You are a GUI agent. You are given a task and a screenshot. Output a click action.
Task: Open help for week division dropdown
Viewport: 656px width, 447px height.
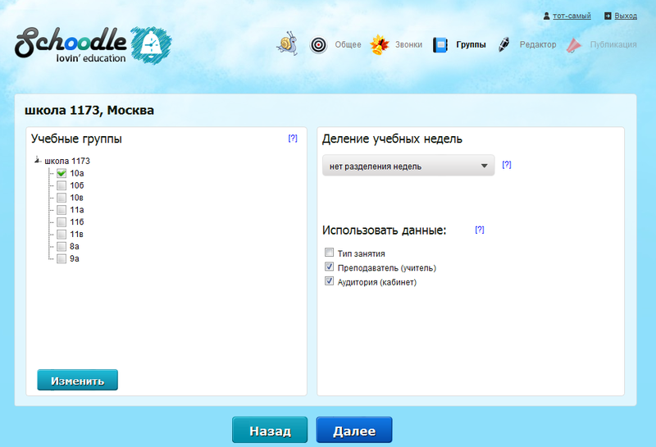tap(507, 165)
